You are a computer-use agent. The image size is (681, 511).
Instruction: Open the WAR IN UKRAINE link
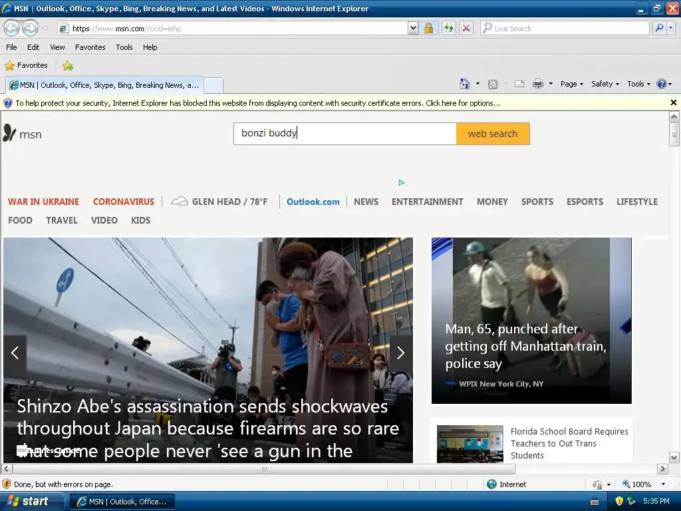[43, 202]
